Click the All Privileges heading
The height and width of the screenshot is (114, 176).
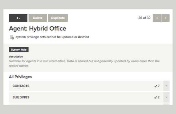click(20, 77)
